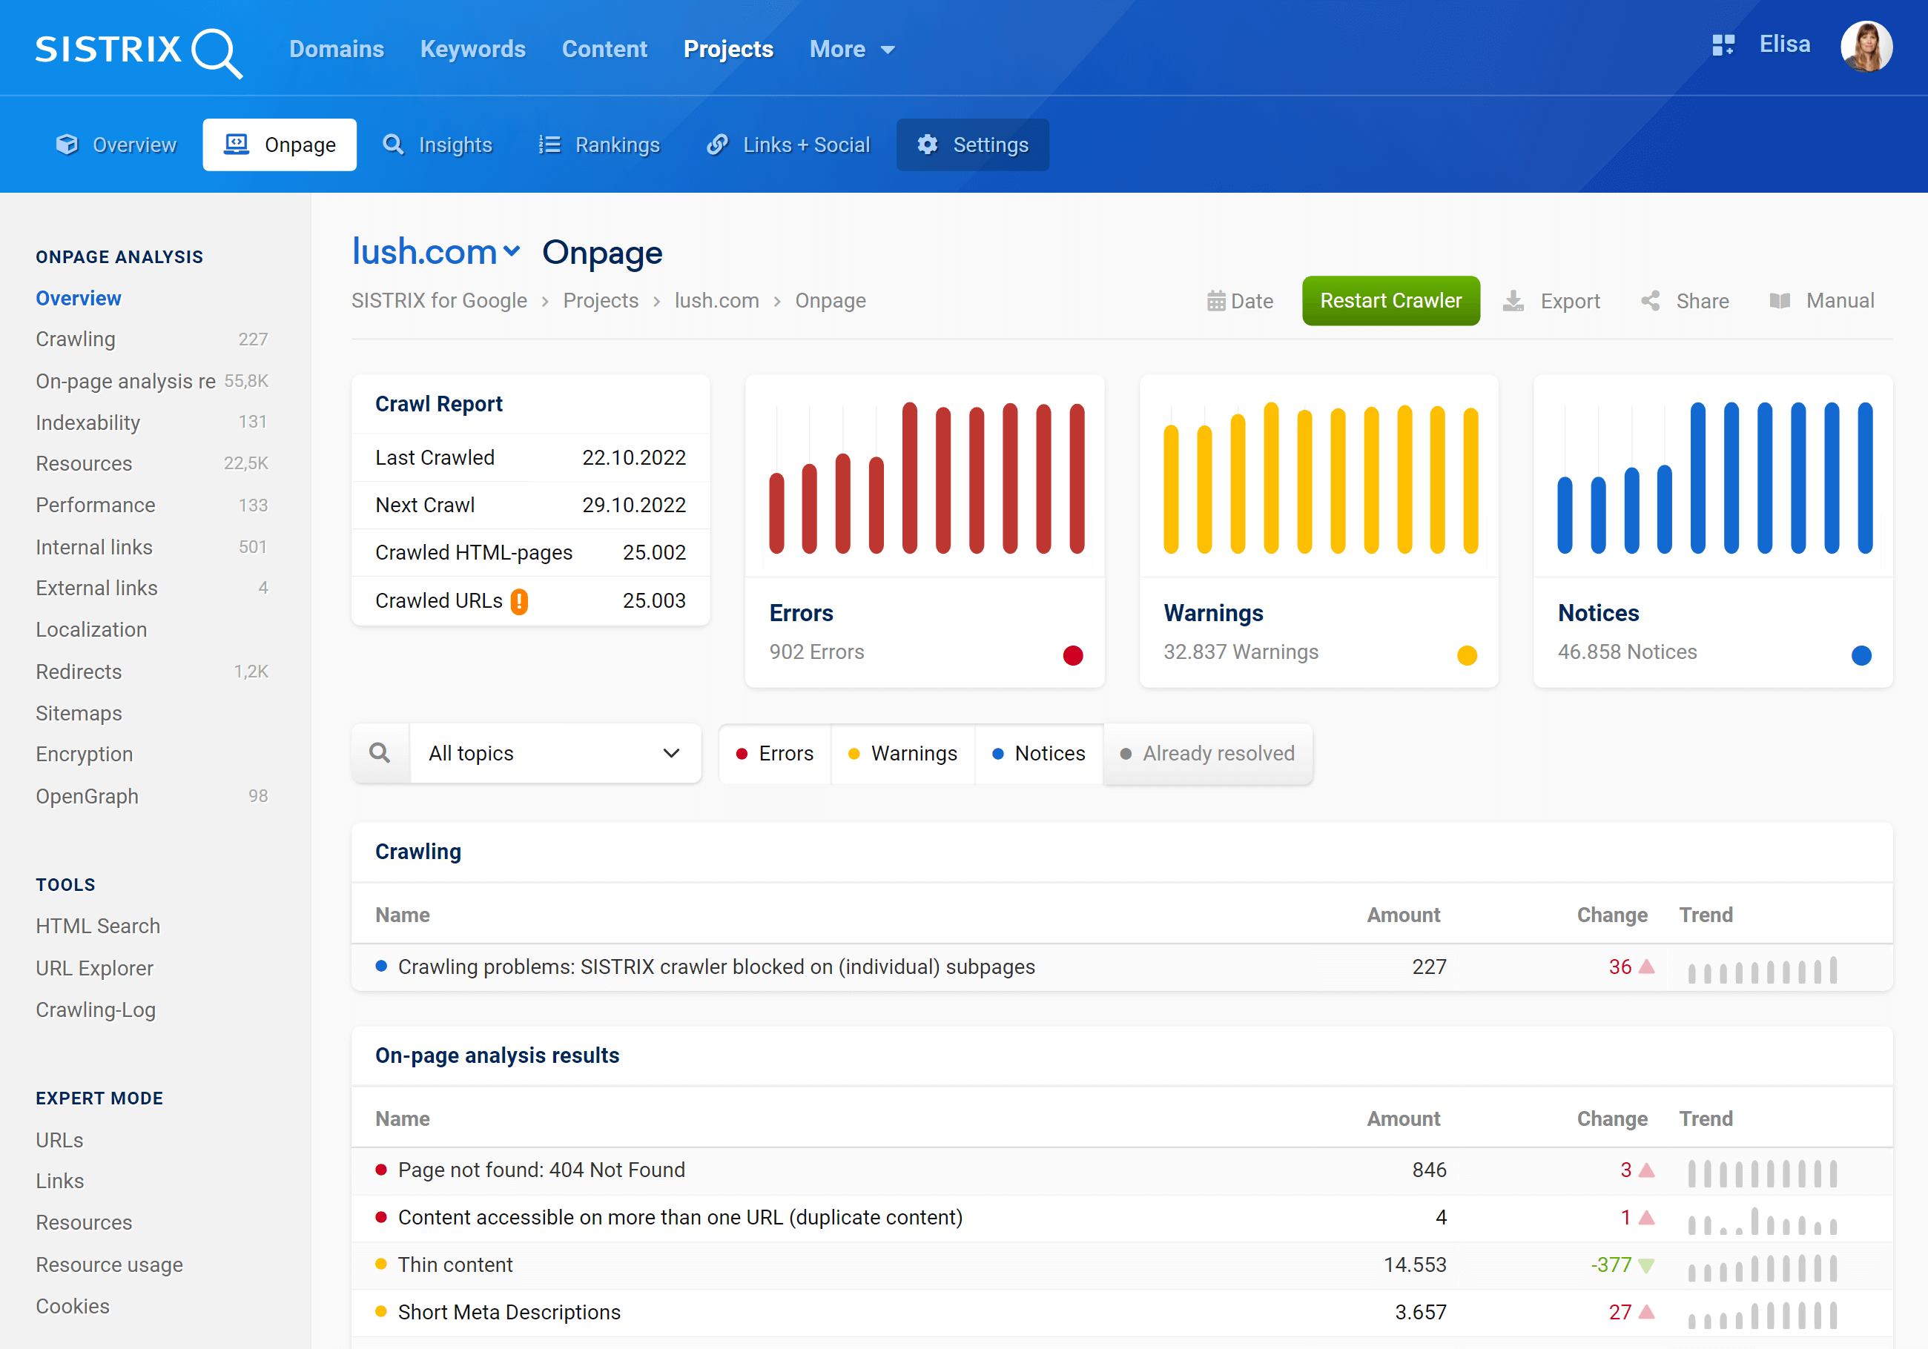The width and height of the screenshot is (1928, 1349).
Task: Click the blue dot in the Notices card
Action: (x=1862, y=654)
